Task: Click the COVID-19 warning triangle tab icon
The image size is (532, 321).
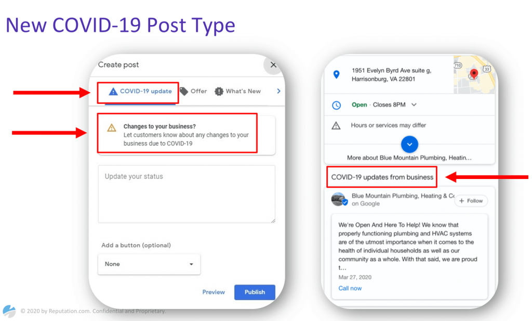Action: (113, 92)
